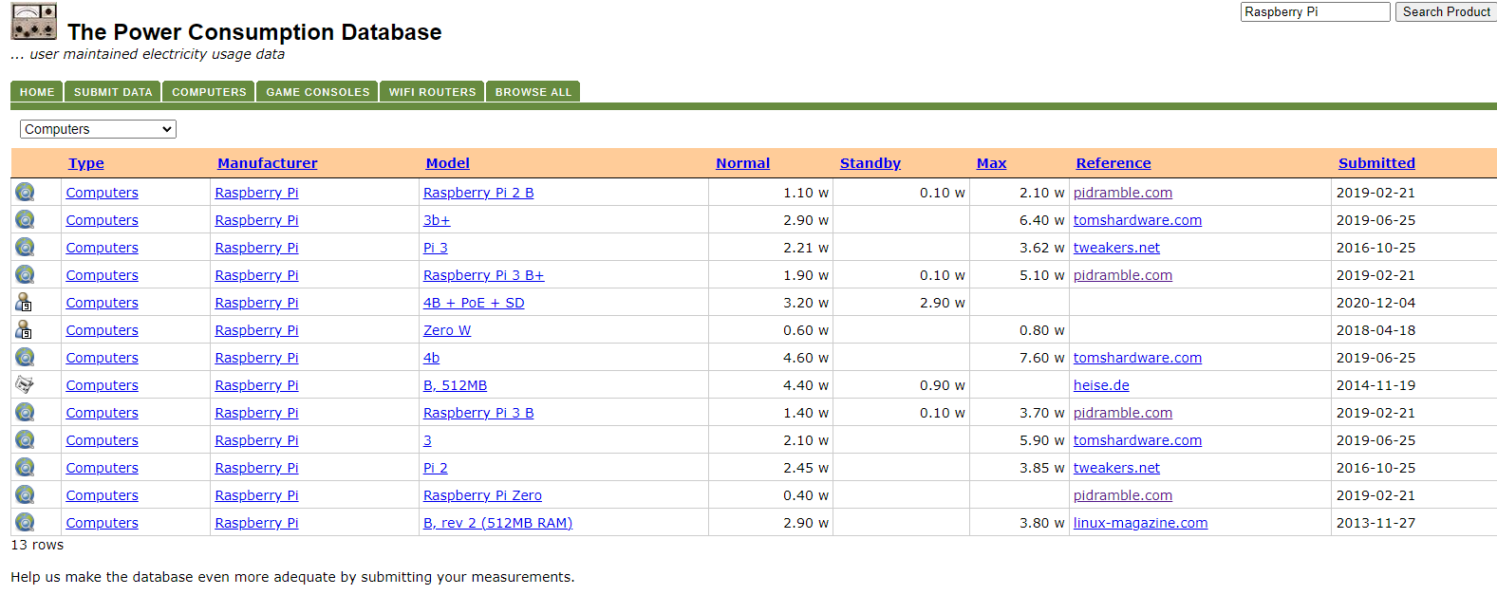The height and width of the screenshot is (595, 1497).
Task: Open the Raspberry Pi 3 B+ model link
Action: coord(483,275)
